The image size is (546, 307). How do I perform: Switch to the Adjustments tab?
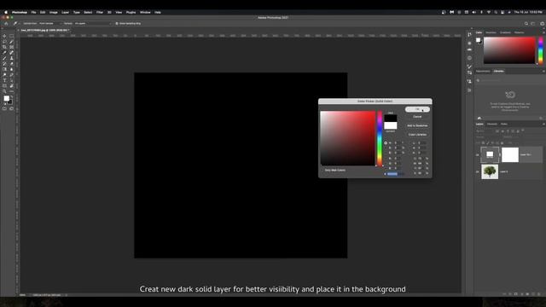[483, 71]
